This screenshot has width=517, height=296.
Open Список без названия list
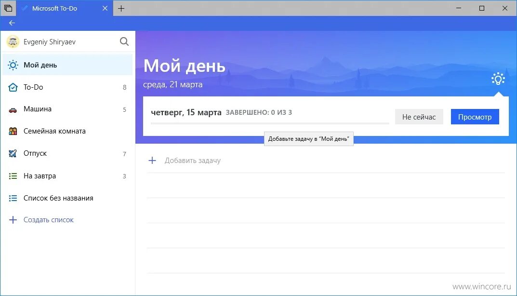[67, 198]
